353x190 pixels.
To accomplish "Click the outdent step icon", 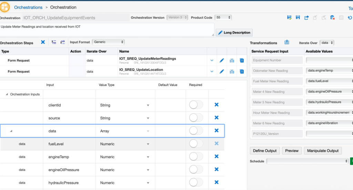I will [x=54, y=42].
